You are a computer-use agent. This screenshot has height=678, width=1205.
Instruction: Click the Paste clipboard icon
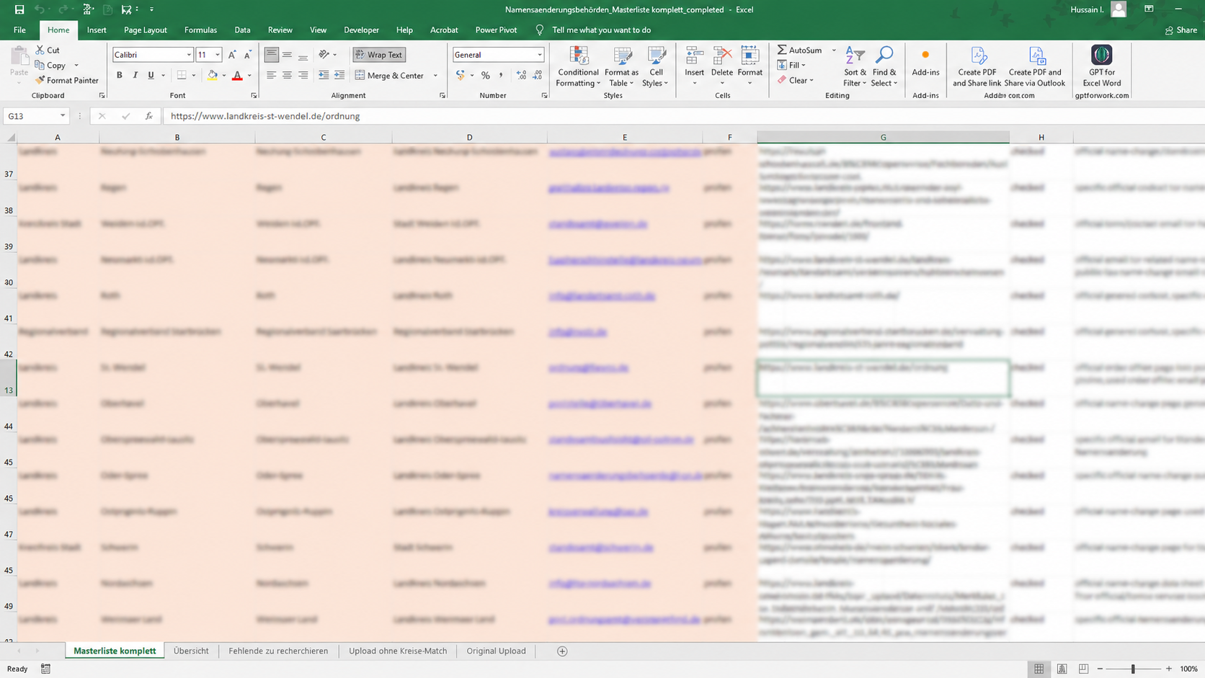pos(19,56)
